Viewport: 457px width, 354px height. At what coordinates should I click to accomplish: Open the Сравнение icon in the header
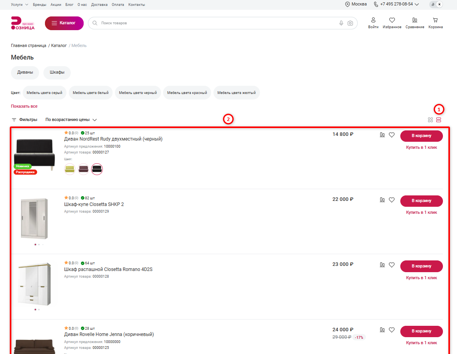pos(415,23)
